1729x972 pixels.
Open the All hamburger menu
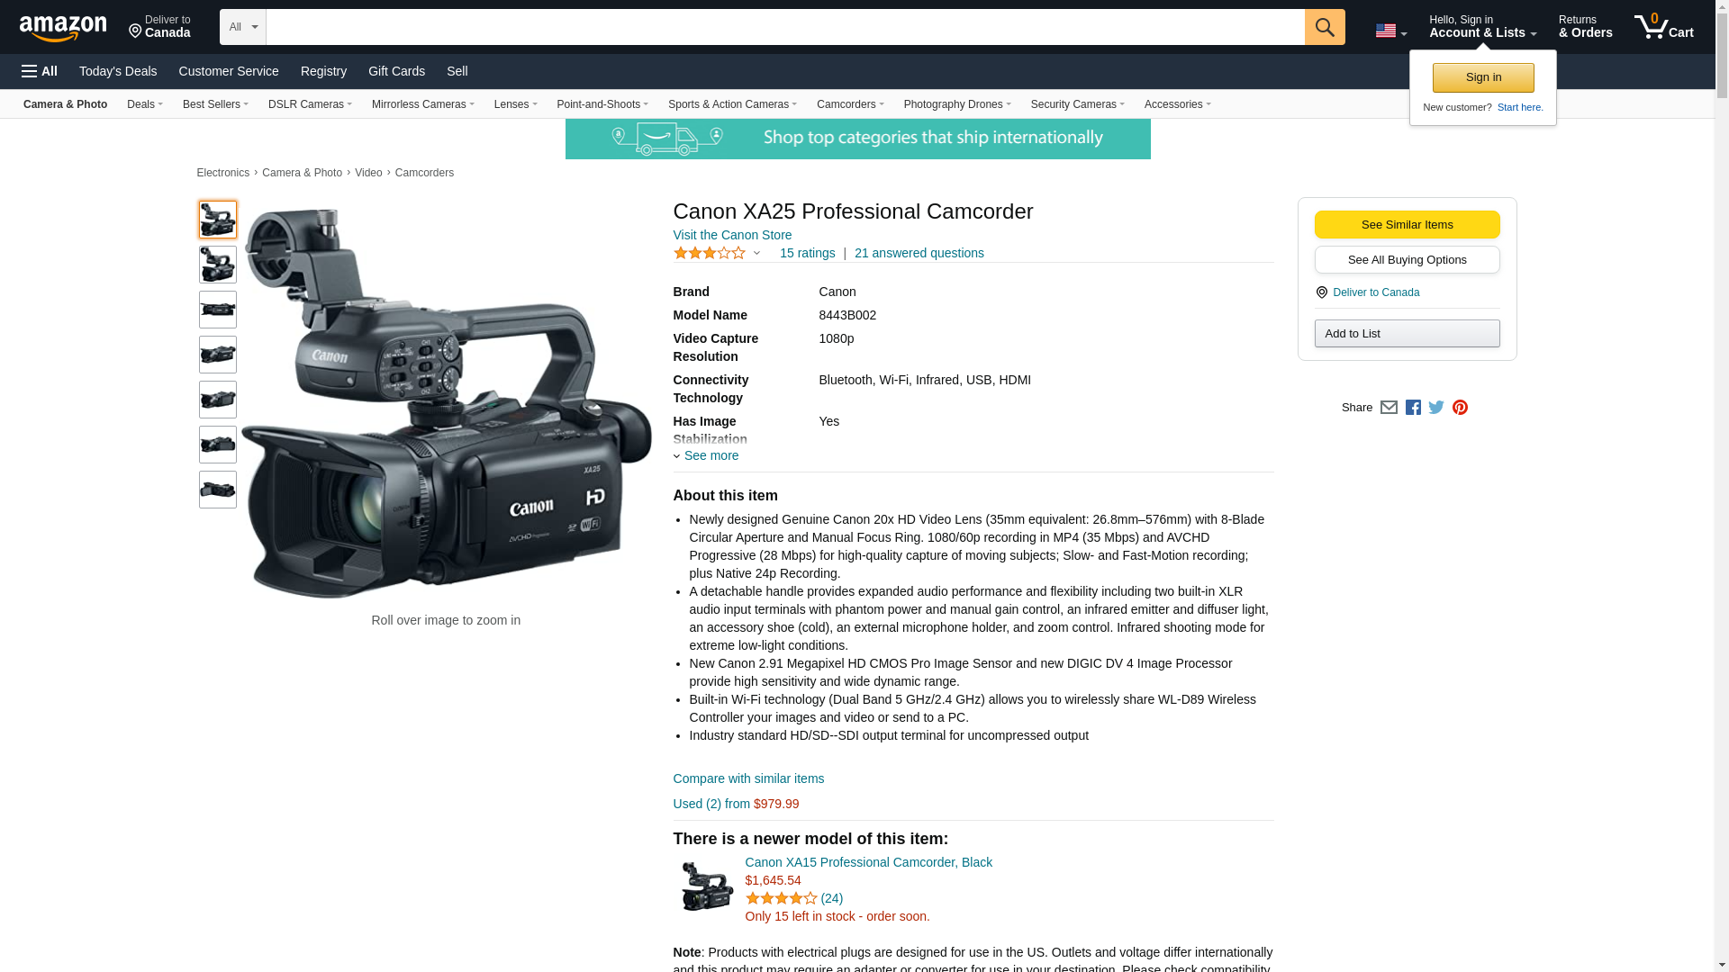[40, 71]
